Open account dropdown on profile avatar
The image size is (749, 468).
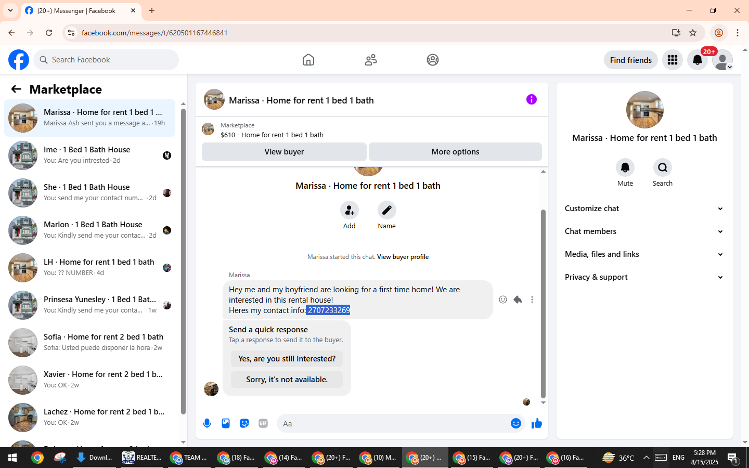(722, 60)
